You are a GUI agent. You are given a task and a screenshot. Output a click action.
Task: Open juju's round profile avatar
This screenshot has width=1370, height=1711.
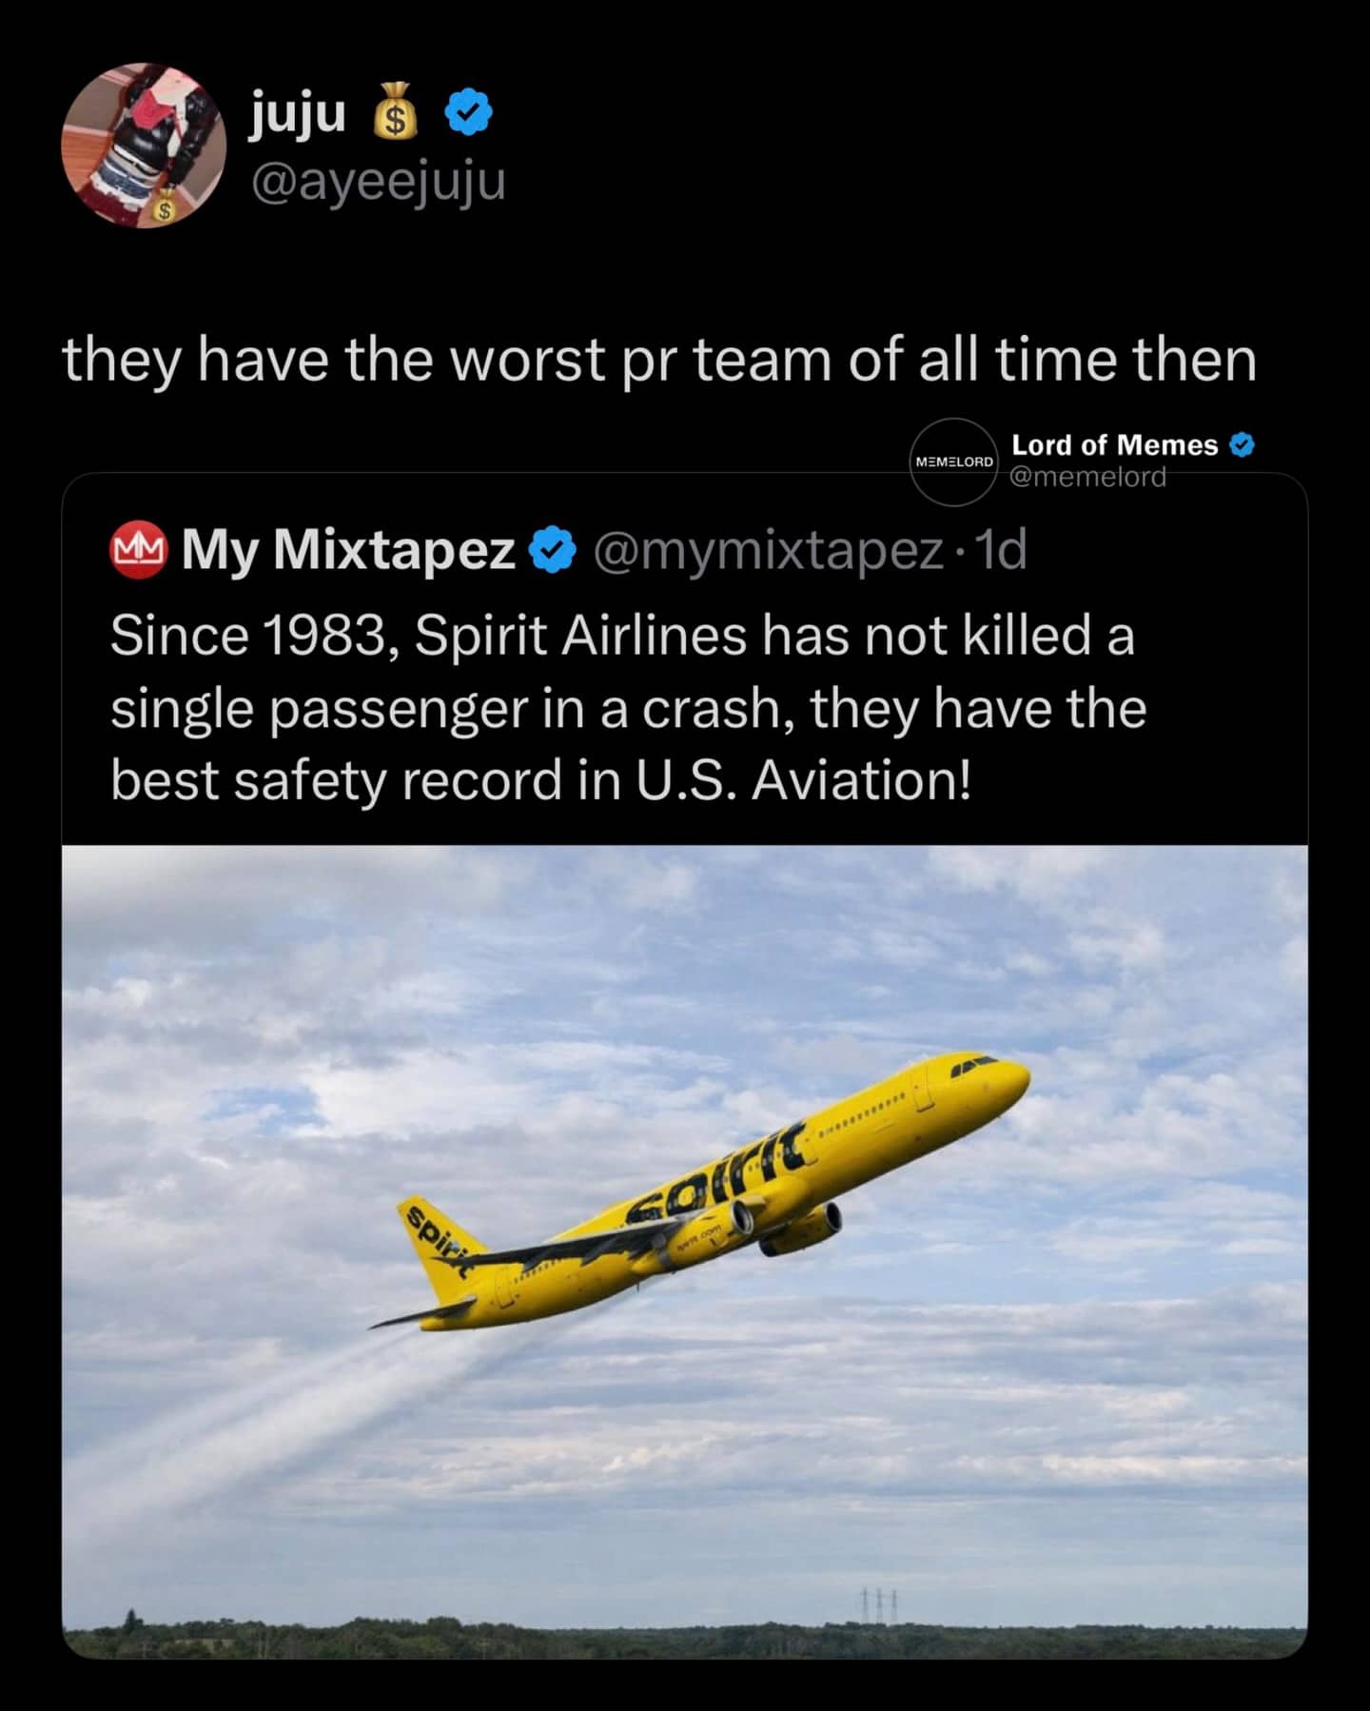pyautogui.click(x=144, y=146)
